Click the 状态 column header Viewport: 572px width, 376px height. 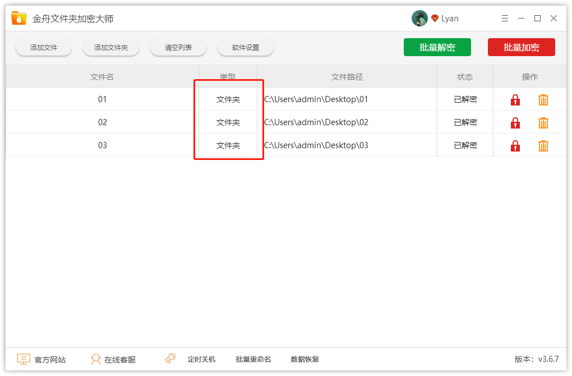point(465,77)
